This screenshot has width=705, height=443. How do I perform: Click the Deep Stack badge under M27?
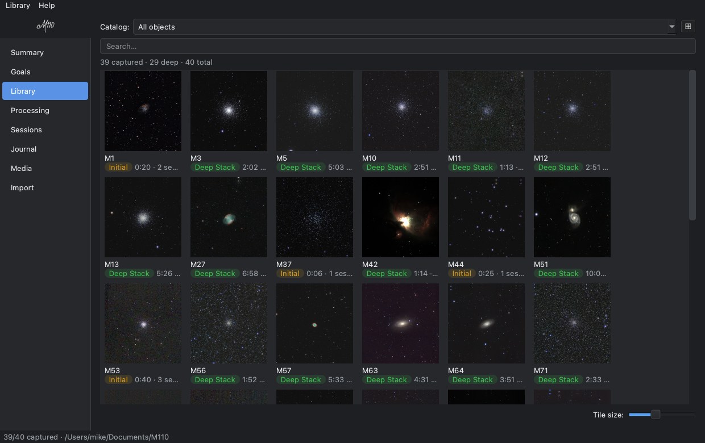pos(215,274)
